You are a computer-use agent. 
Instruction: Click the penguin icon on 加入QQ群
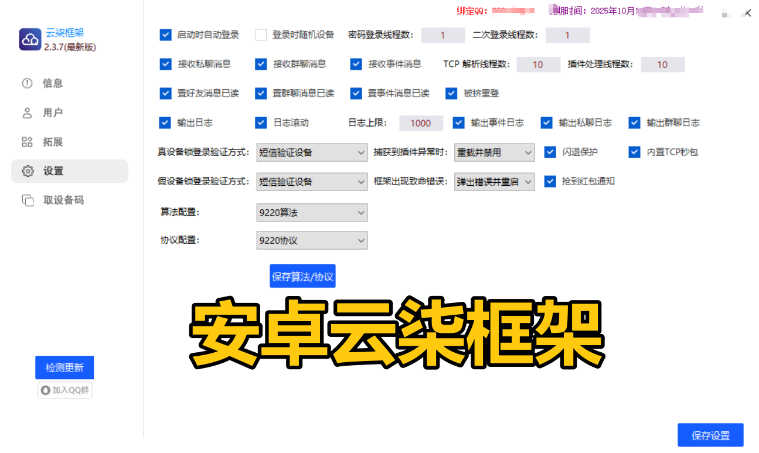click(45, 390)
